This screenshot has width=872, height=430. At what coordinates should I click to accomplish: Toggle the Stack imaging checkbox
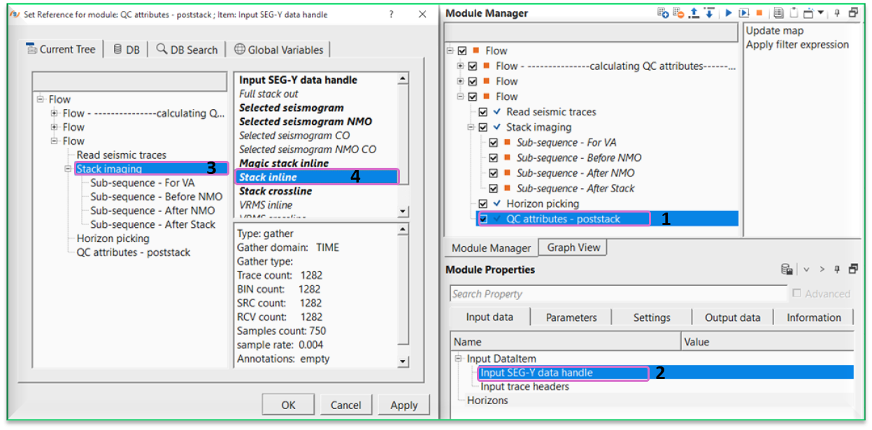483,127
